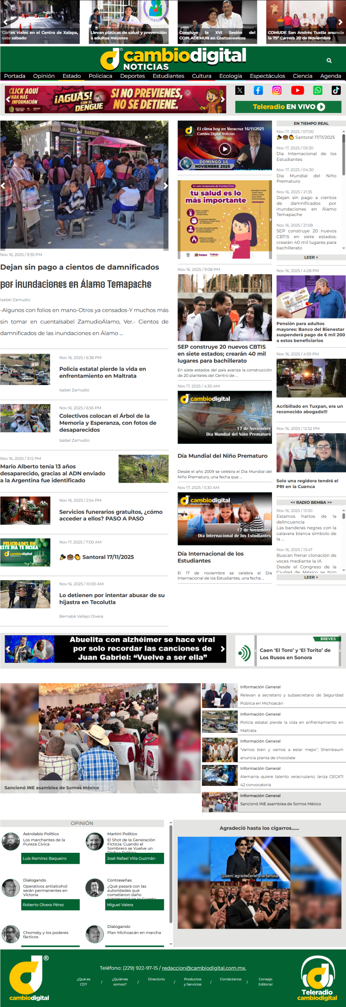The image size is (346, 1007).
Task: Read Policía estatal Maltrata headline
Action: point(103,372)
